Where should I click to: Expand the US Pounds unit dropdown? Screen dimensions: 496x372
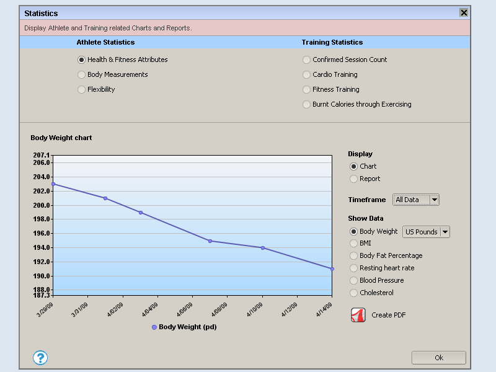point(427,232)
